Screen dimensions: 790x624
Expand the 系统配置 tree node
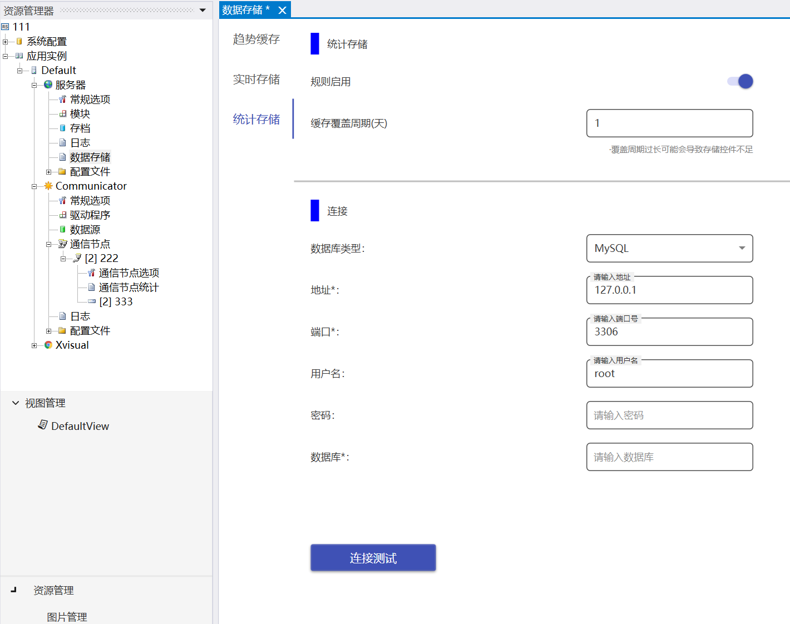(5, 42)
